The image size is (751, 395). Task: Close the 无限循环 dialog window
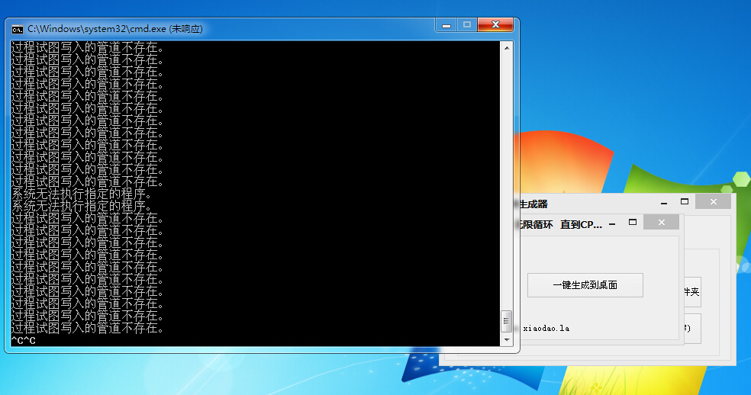click(x=661, y=223)
